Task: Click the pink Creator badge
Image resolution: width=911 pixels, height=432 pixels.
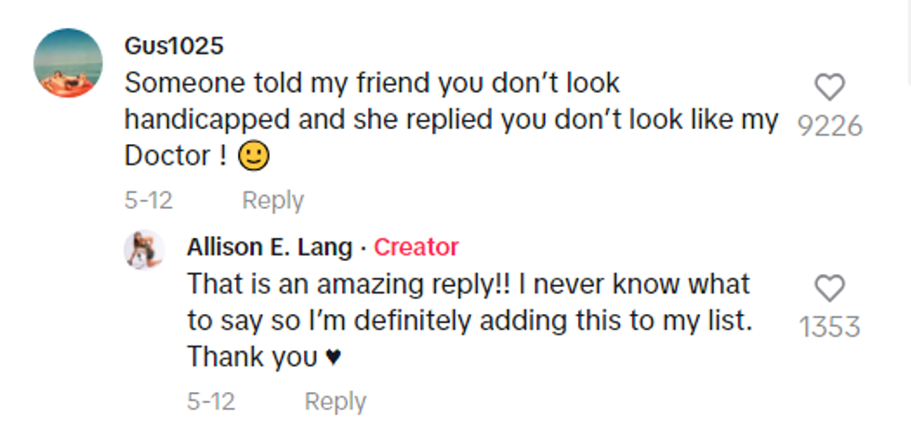Action: coord(416,247)
